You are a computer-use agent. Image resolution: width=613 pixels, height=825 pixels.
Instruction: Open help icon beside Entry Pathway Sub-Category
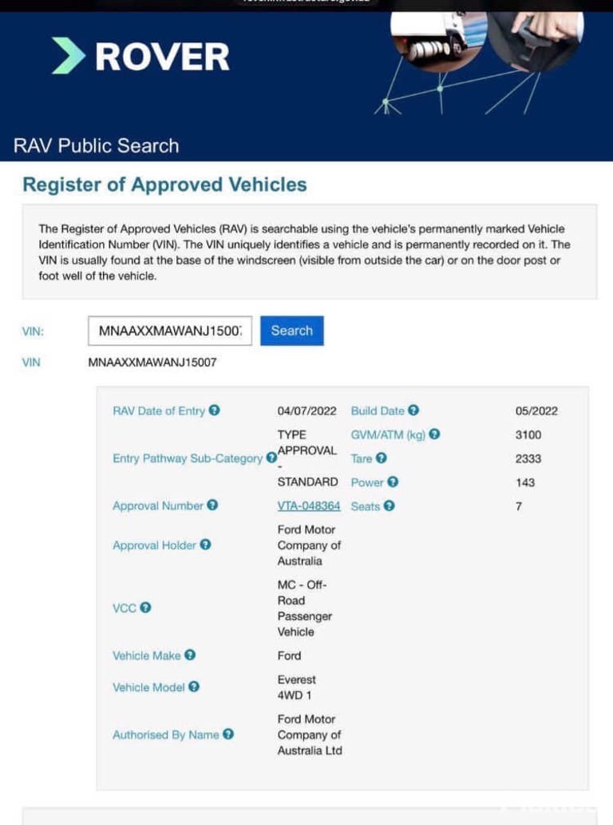click(271, 458)
